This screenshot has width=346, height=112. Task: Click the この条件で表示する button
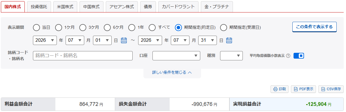point(315,27)
